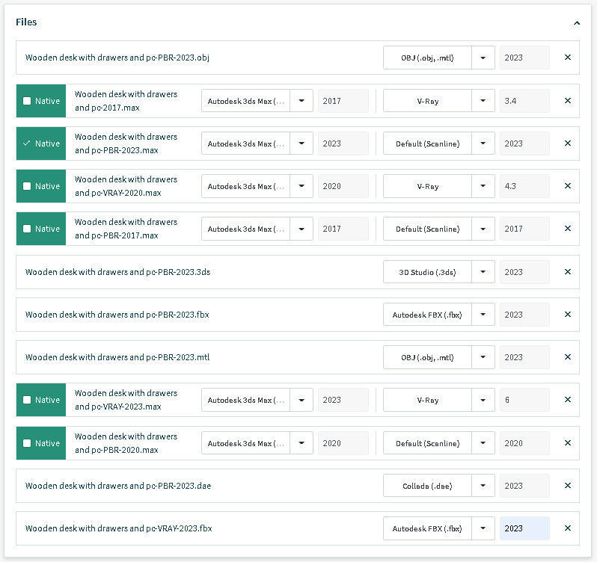The image size is (597, 562).
Task: Open Collada (.dae) format dropdown
Action: click(x=483, y=486)
